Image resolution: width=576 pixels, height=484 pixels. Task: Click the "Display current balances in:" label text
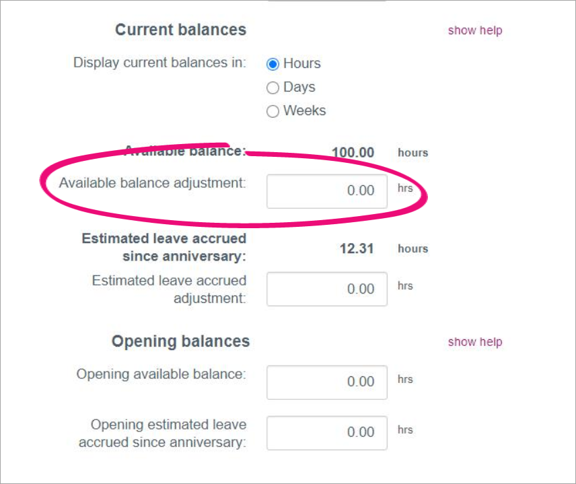click(x=159, y=63)
